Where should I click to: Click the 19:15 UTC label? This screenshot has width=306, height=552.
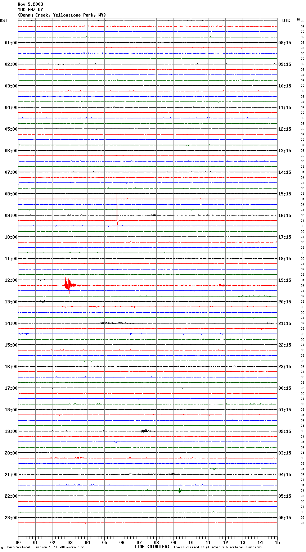pyautogui.click(x=285, y=280)
